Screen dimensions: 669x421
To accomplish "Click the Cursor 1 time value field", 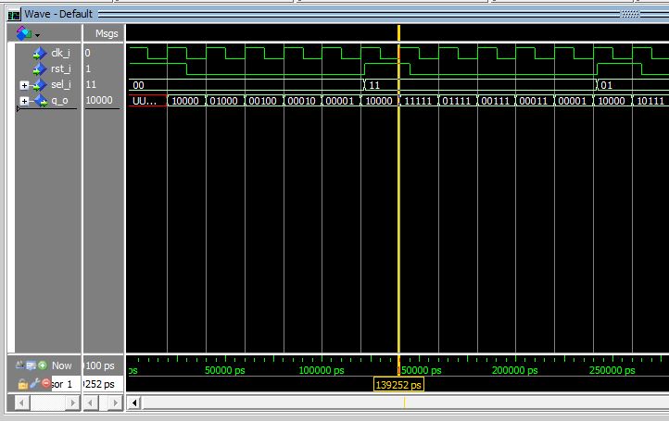I will (x=100, y=384).
